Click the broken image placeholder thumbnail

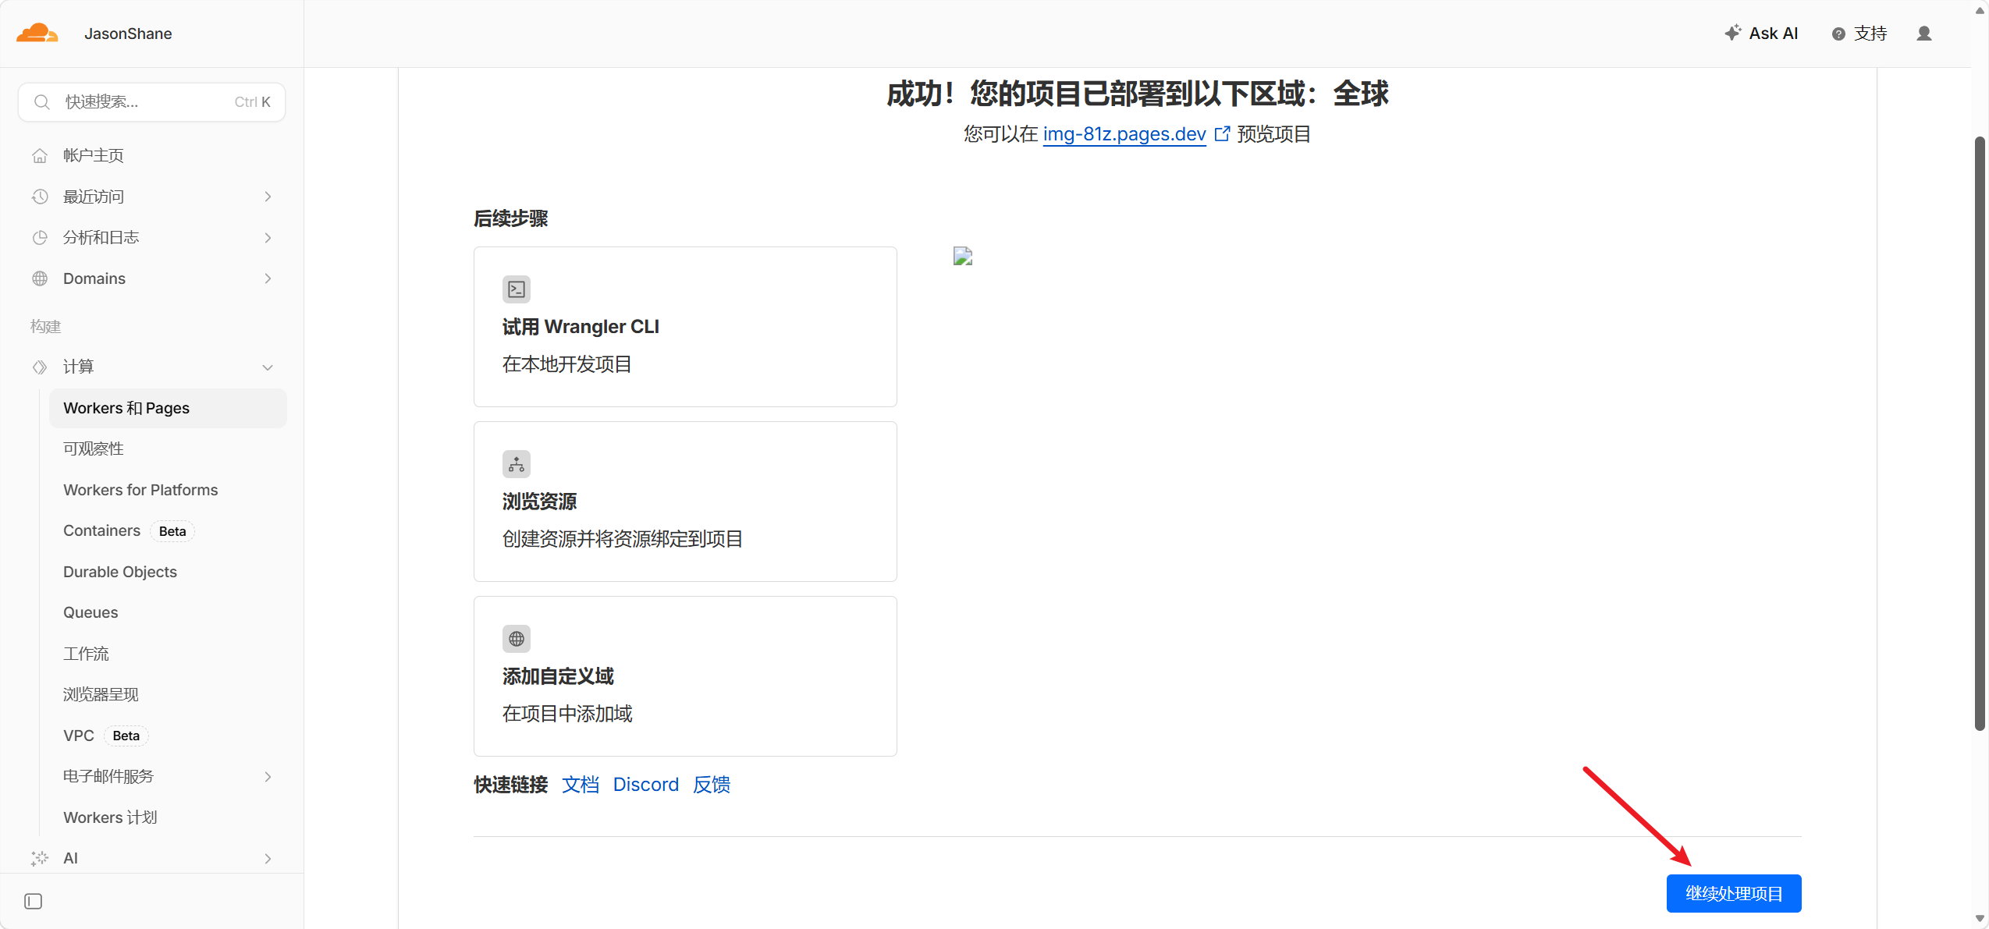click(962, 257)
